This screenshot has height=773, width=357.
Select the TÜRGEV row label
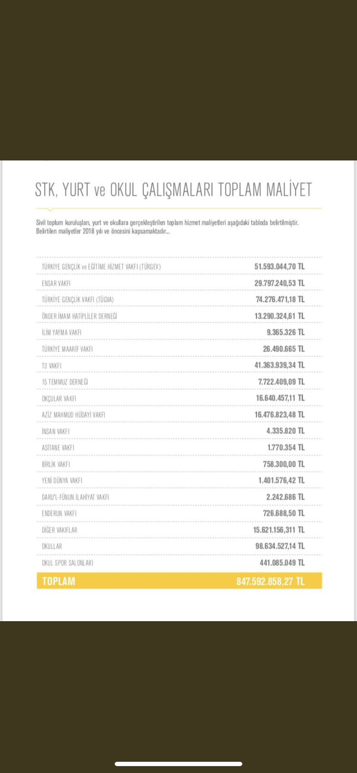tap(101, 267)
